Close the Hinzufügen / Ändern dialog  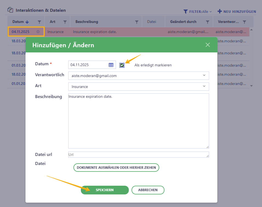[208, 45]
